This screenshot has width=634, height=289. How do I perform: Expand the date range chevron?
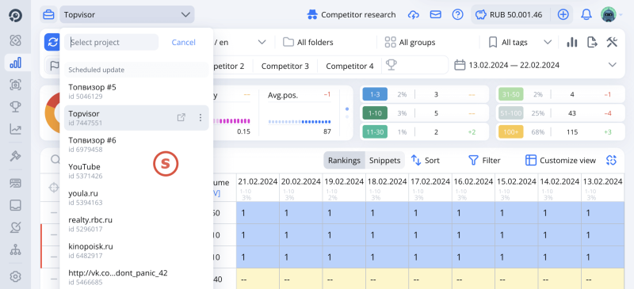[612, 65]
